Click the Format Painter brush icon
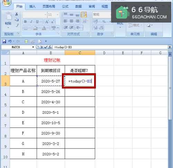Image resolution: width=173 pixels, height=168 pixels. click(17, 25)
